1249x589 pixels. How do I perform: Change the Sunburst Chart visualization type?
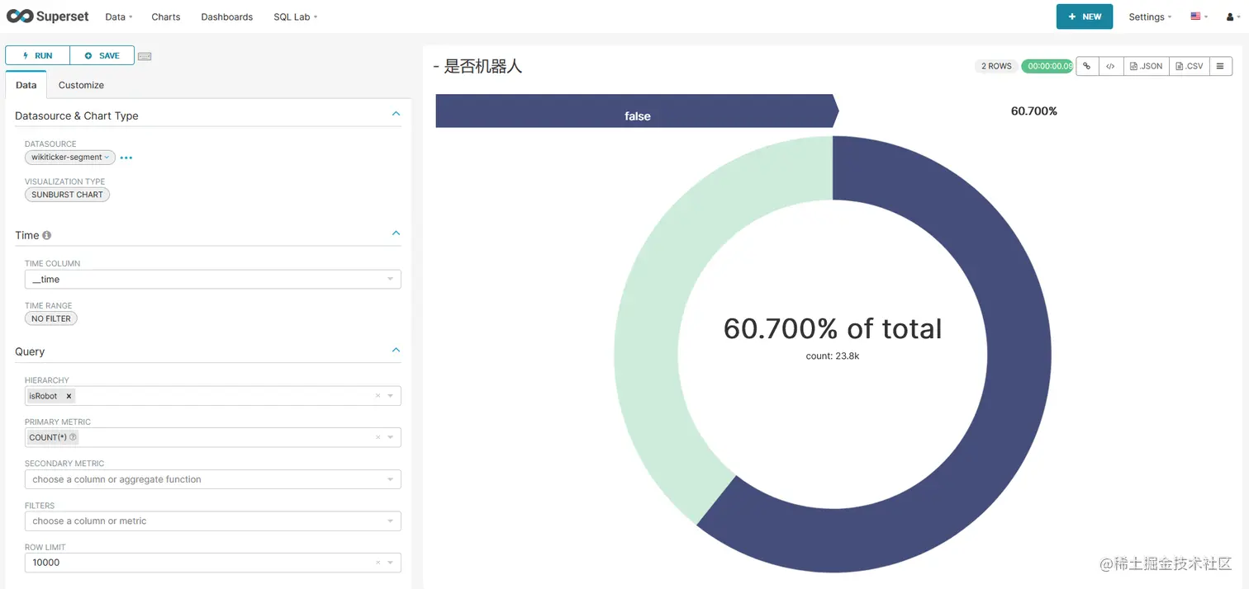coord(67,195)
